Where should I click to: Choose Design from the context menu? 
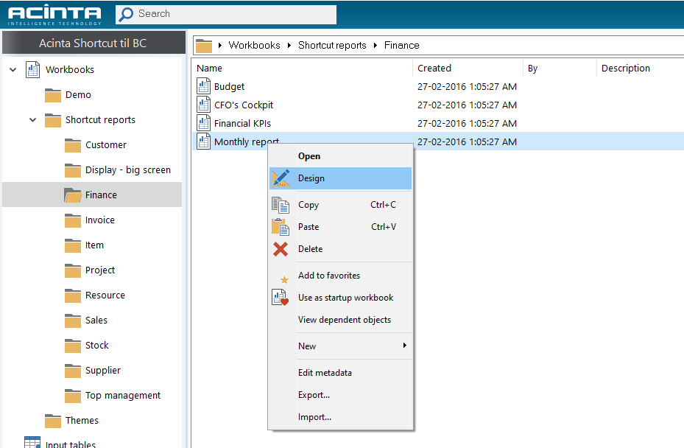340,178
